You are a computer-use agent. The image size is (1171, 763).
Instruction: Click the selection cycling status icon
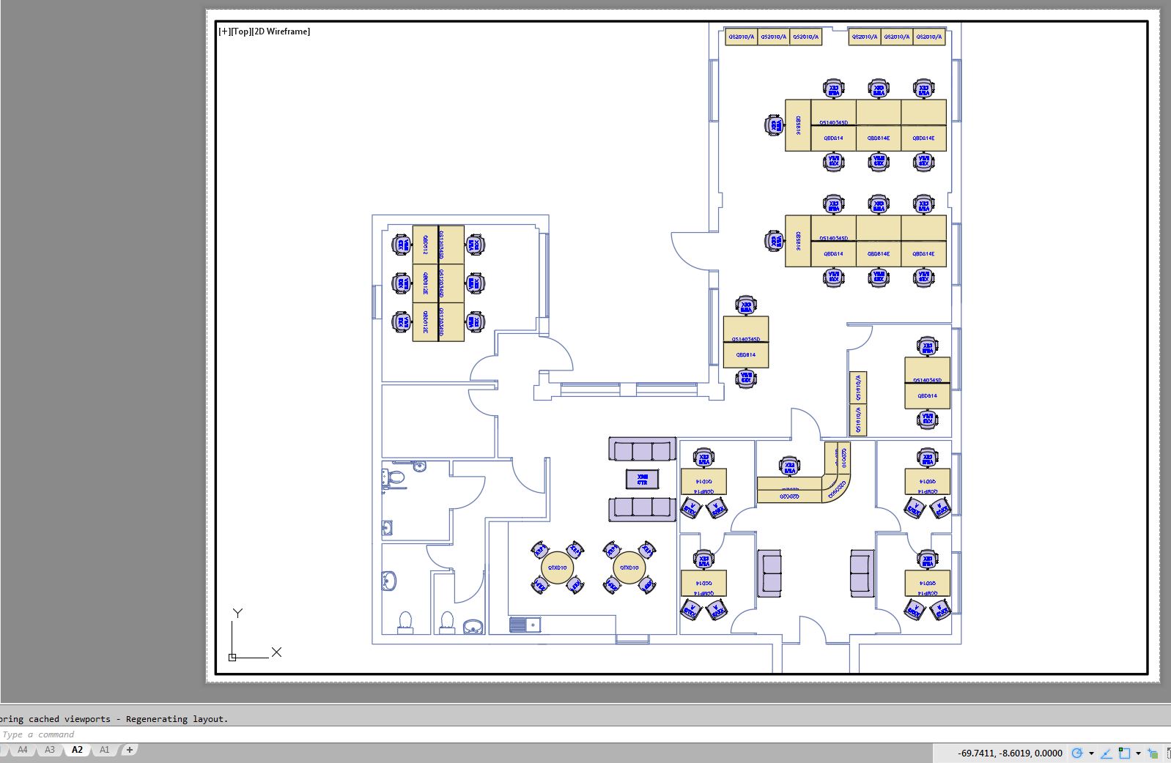tap(1153, 753)
